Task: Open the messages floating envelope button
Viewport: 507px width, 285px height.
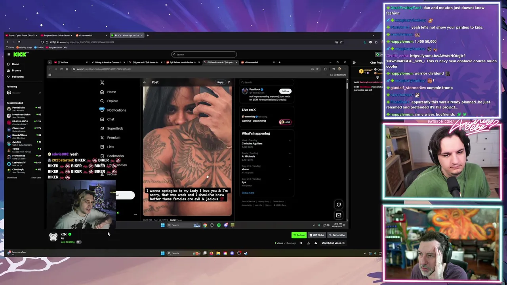Action: 339,215
